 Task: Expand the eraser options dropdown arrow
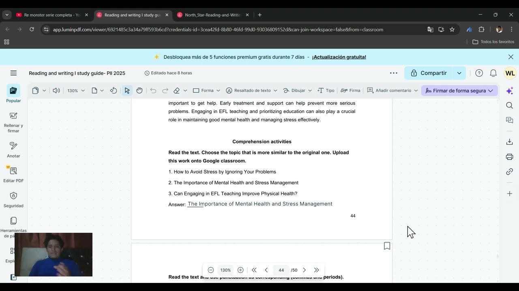(x=185, y=91)
